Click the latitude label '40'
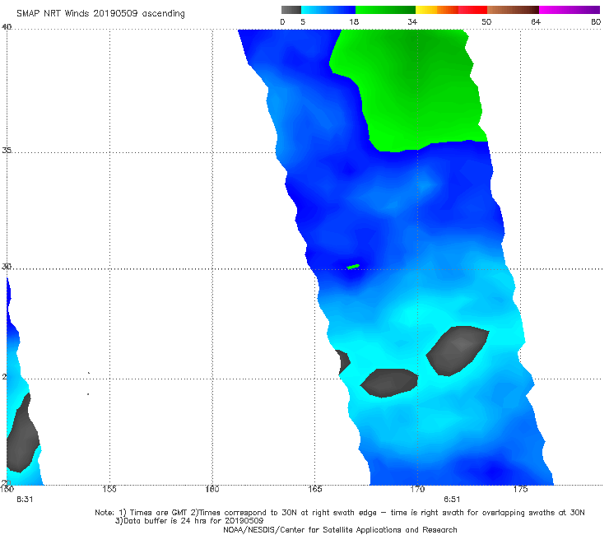Image resolution: width=609 pixels, height=535 pixels. click(x=7, y=26)
